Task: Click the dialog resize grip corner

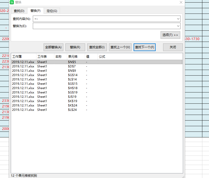Action: pyautogui.click(x=183, y=177)
